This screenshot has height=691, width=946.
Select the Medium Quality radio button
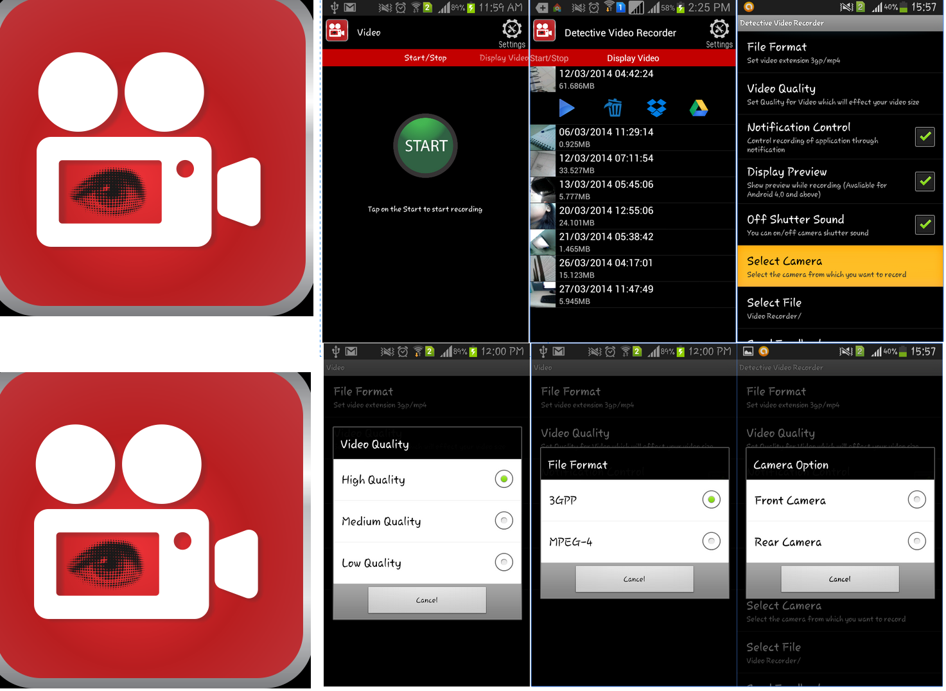click(504, 521)
